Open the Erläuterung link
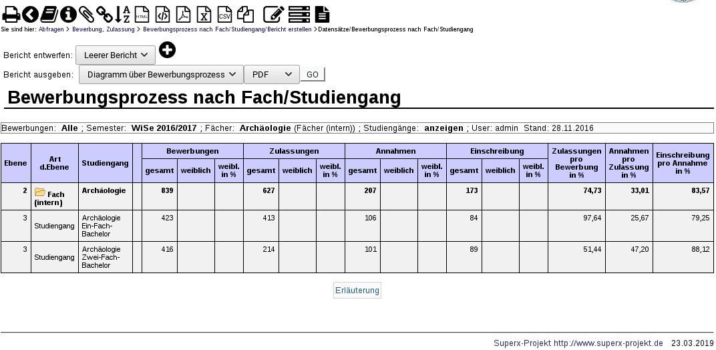 click(x=357, y=291)
